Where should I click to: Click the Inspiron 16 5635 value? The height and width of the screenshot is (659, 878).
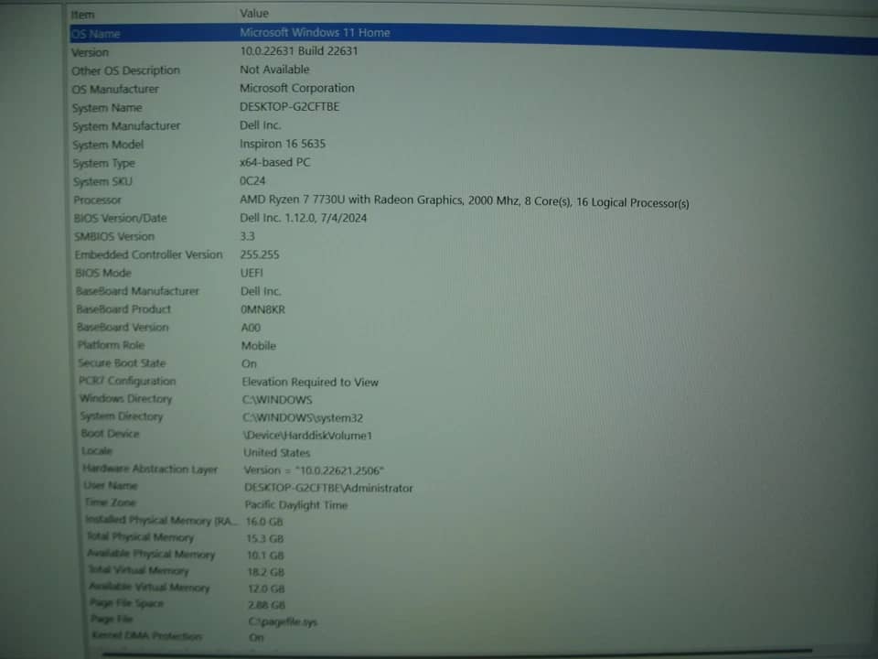[283, 144]
